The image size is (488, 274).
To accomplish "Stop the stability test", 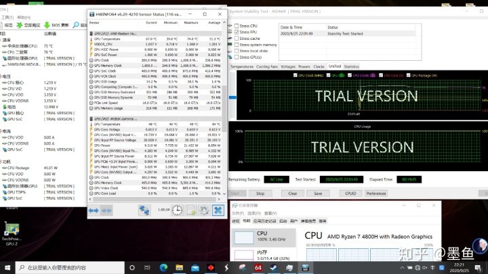I will tap(260, 193).
